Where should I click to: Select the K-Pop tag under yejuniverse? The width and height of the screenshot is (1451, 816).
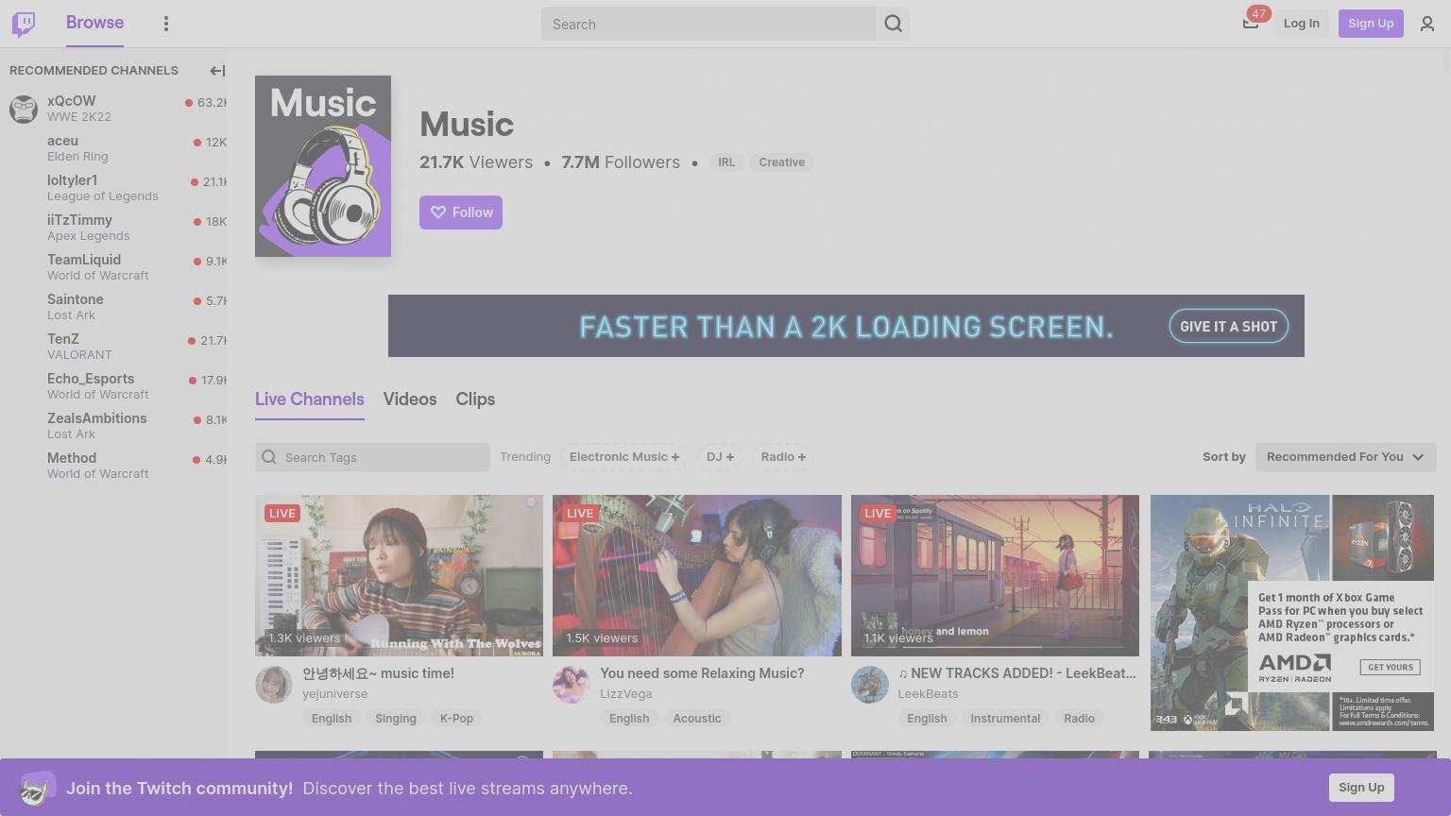(x=456, y=719)
